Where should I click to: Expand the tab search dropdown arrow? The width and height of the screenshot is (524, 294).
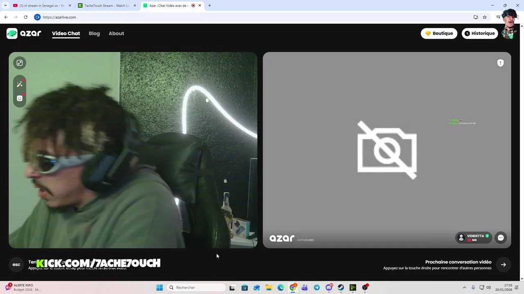point(5,6)
